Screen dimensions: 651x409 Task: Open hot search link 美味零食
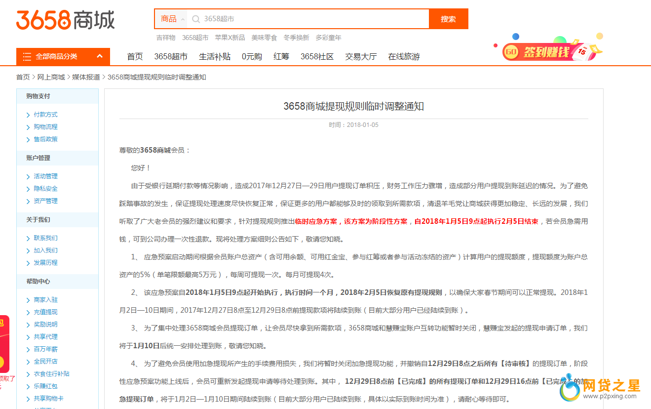264,38
